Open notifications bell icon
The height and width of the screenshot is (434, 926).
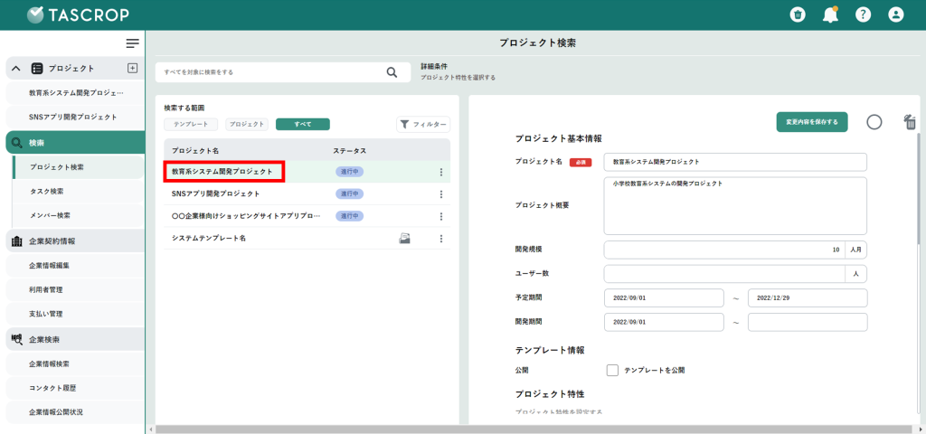click(830, 14)
